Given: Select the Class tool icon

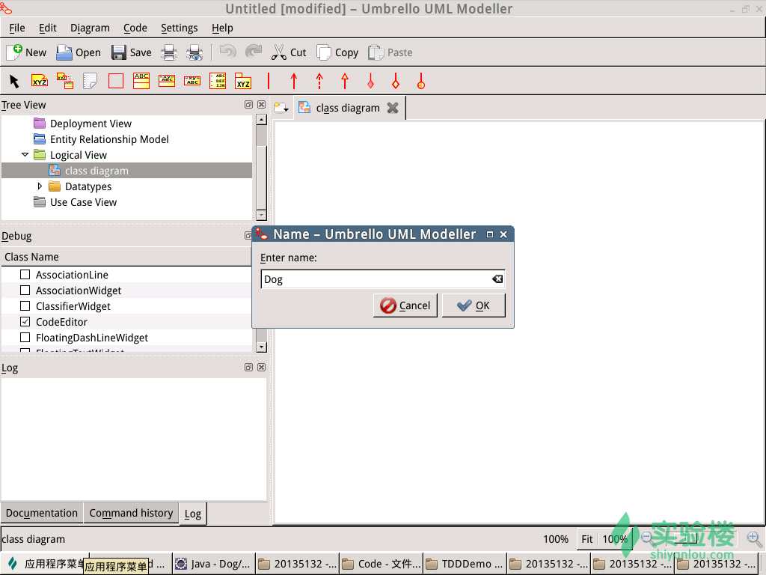Looking at the screenshot, I should (141, 81).
